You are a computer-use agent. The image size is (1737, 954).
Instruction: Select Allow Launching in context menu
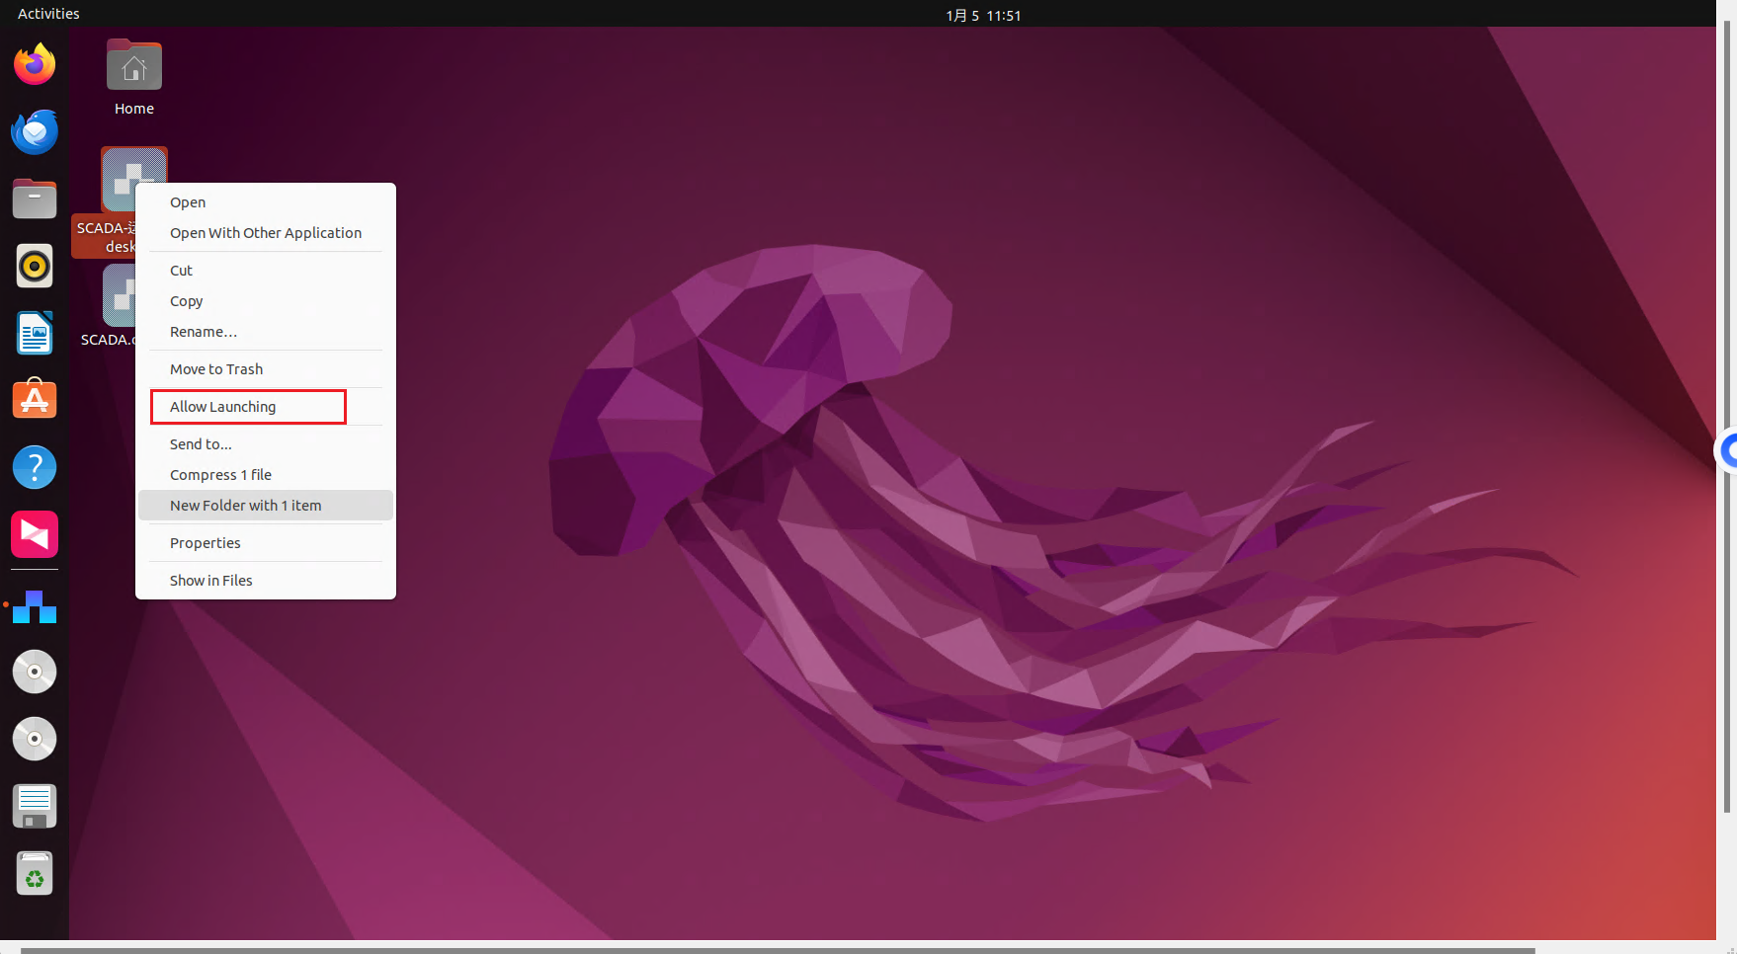pyautogui.click(x=222, y=407)
